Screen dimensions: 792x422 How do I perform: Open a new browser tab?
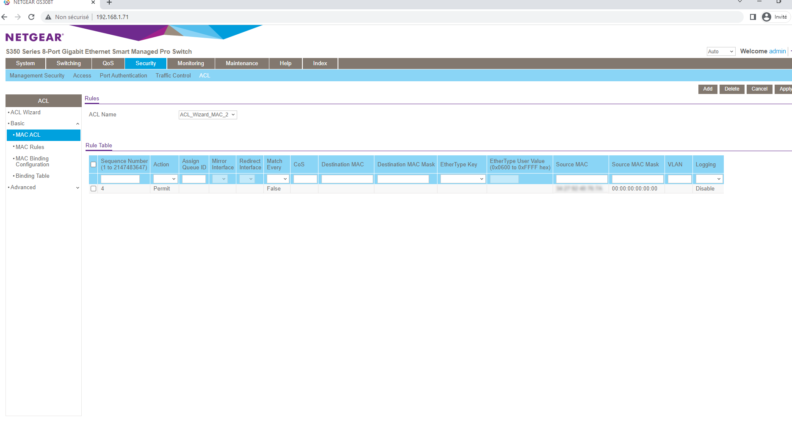coord(109,3)
